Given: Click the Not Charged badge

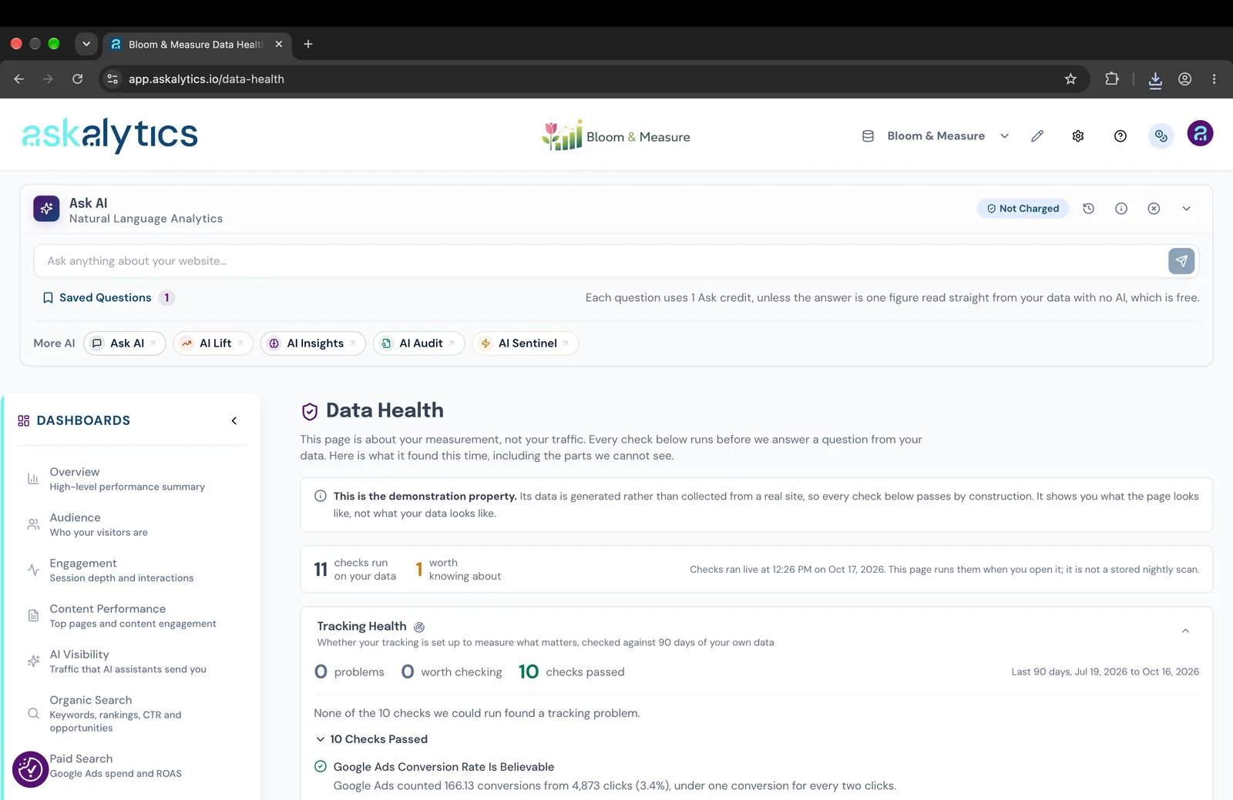Looking at the screenshot, I should (1023, 209).
